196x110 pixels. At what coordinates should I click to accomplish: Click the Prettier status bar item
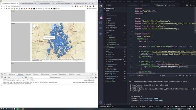click(184, 107)
